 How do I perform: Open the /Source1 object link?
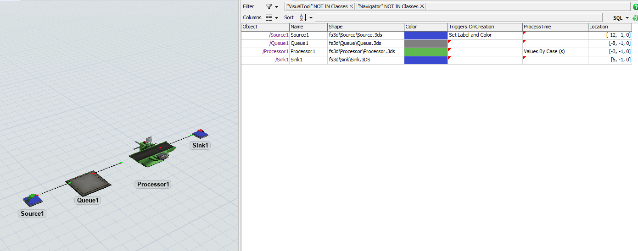pyautogui.click(x=279, y=35)
